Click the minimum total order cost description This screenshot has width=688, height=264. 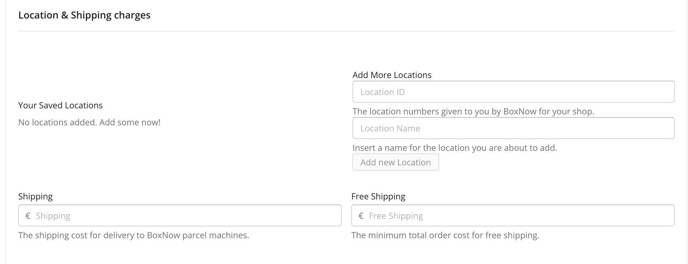click(445, 235)
